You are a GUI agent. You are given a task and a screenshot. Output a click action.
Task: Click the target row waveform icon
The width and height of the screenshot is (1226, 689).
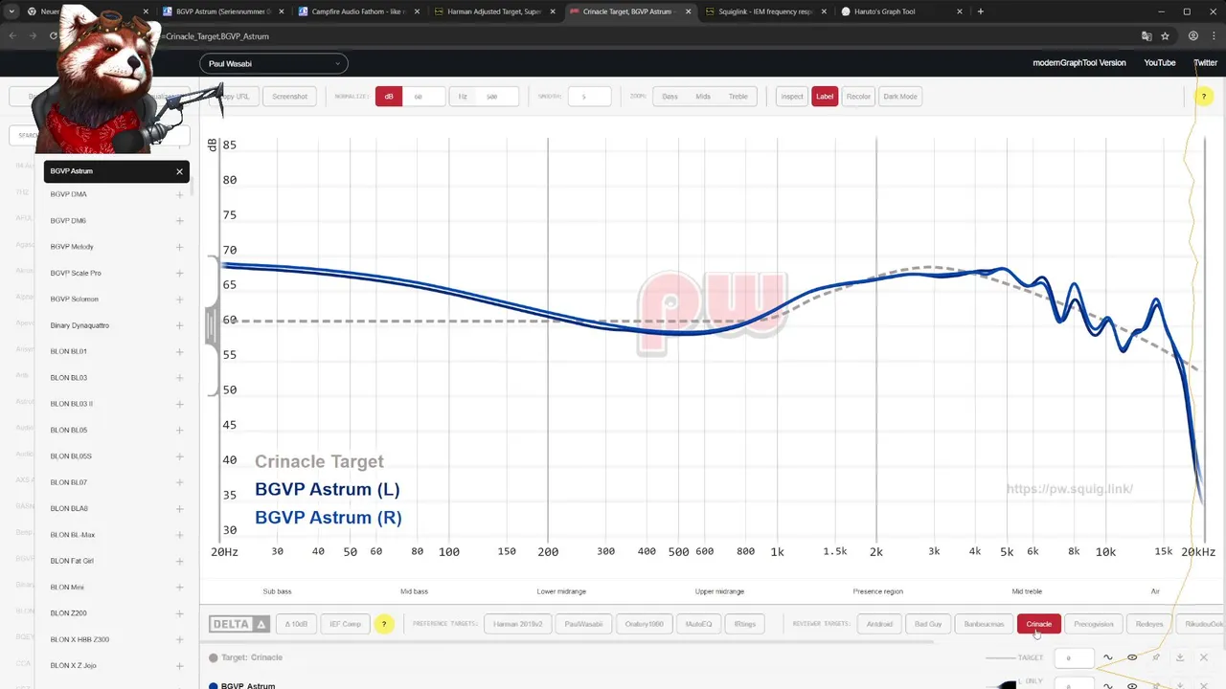(1107, 657)
